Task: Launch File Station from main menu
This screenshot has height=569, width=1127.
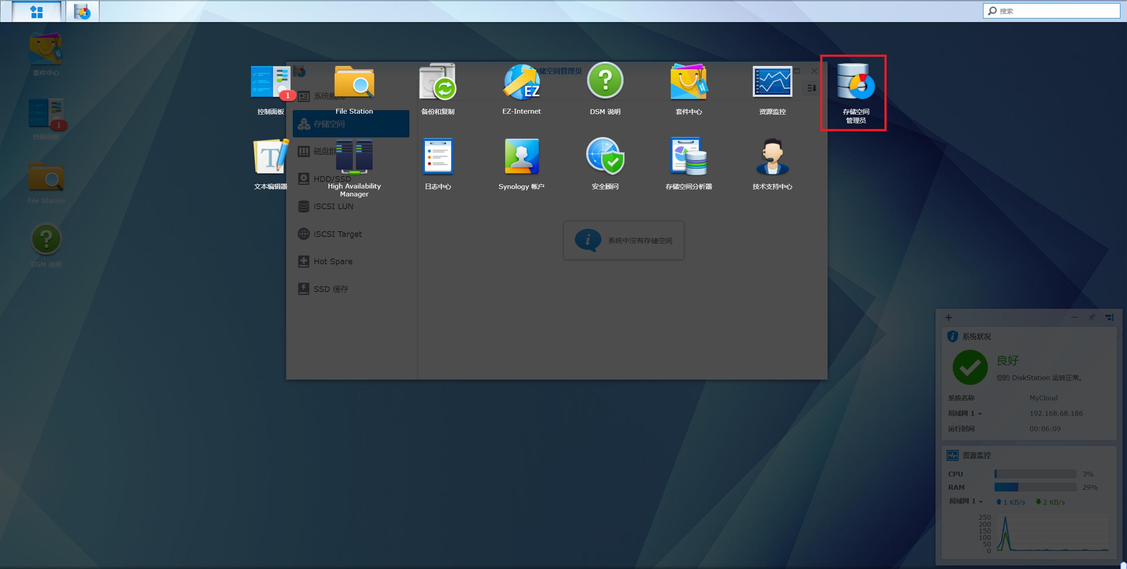Action: click(x=354, y=82)
